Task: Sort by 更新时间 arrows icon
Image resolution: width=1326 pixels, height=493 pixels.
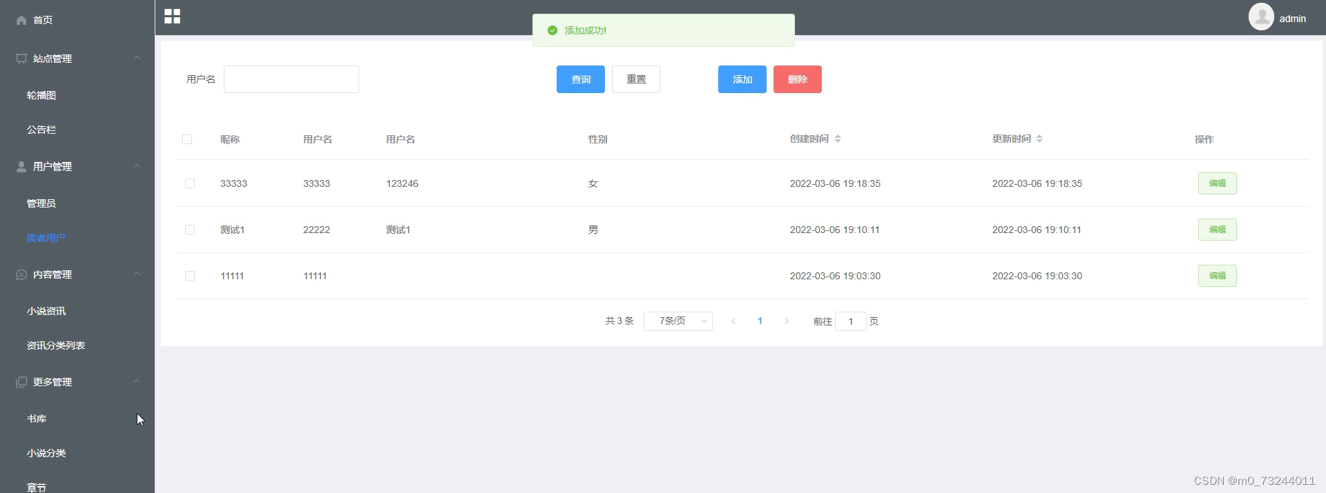Action: click(x=1039, y=139)
